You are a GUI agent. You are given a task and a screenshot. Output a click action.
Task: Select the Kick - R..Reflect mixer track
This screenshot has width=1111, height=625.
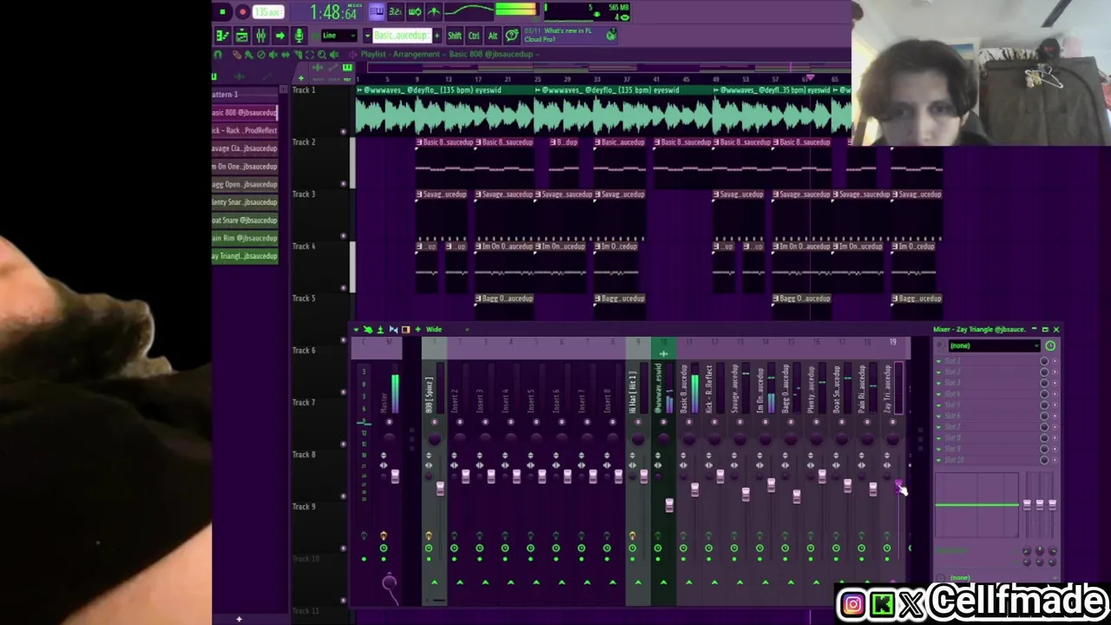pos(709,389)
